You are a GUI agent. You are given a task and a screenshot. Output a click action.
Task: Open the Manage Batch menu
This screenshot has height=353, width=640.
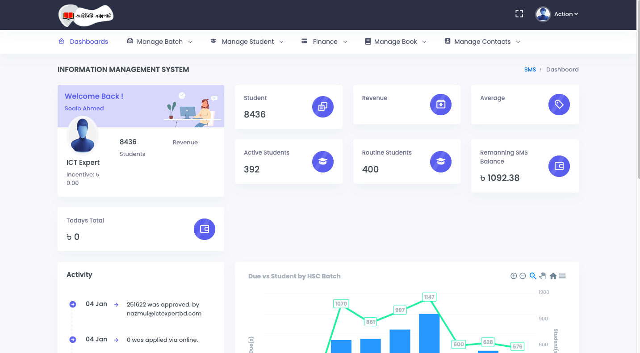(159, 42)
